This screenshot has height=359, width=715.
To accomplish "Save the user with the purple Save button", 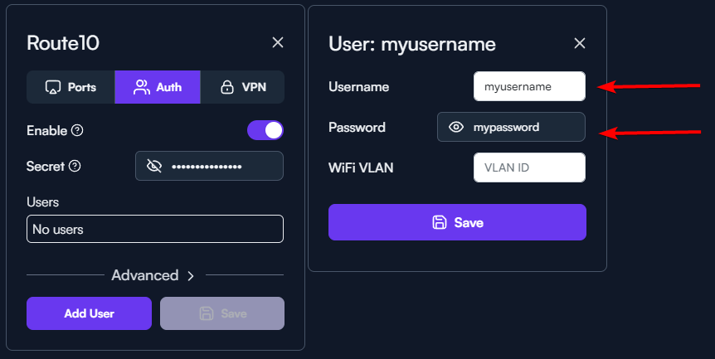I will (x=457, y=222).
